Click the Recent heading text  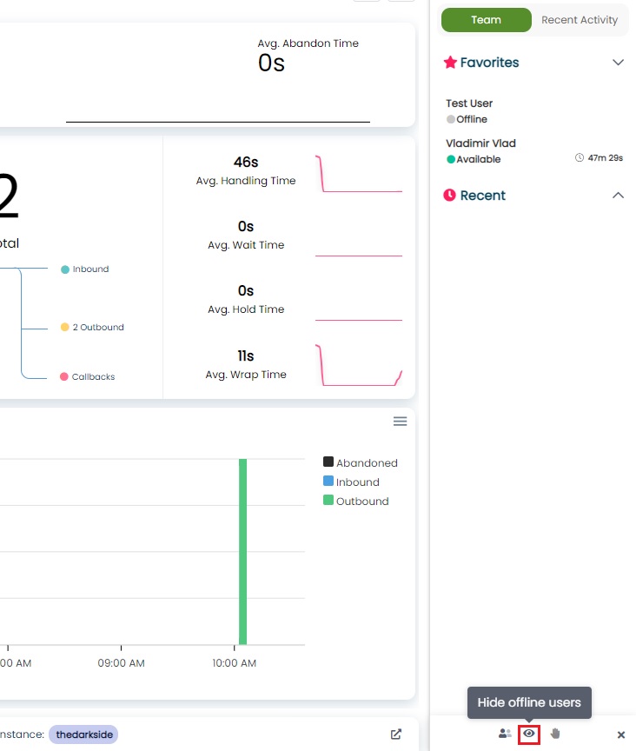483,195
